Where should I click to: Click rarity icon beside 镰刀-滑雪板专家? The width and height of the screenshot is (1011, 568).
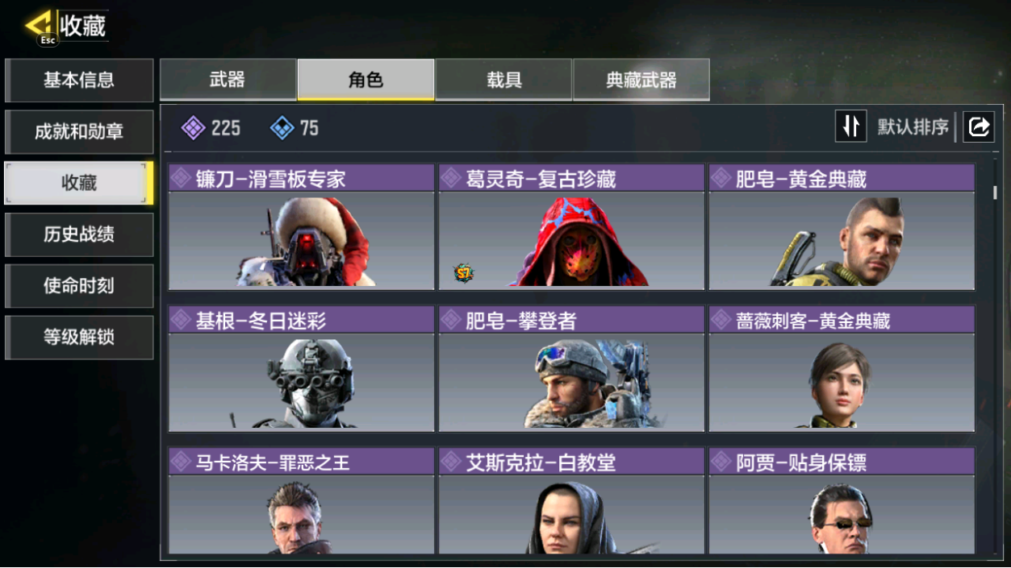click(x=182, y=178)
